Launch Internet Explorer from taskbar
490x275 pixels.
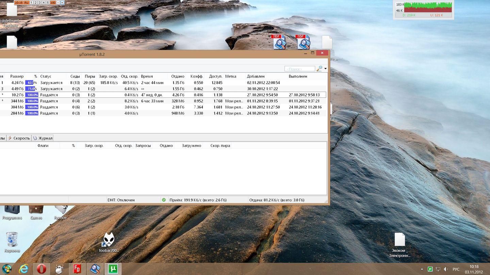click(x=24, y=269)
